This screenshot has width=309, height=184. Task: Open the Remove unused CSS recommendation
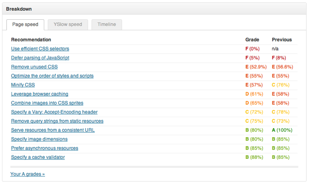[x=34, y=67]
